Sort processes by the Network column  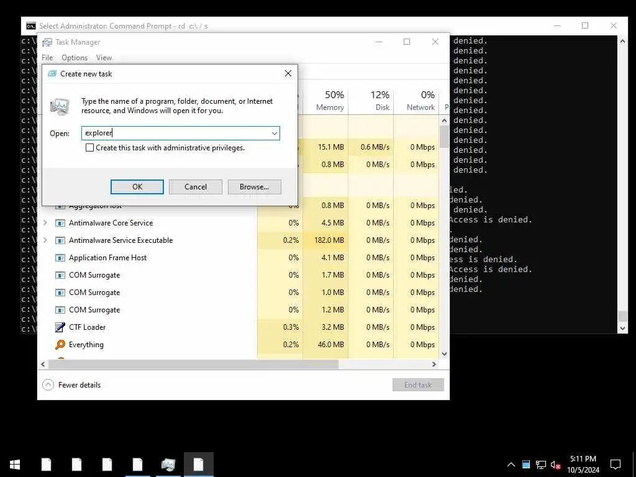416,100
